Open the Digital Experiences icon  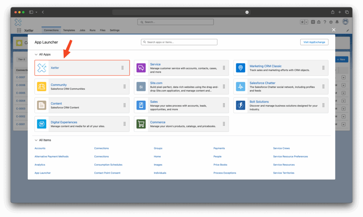(x=42, y=124)
